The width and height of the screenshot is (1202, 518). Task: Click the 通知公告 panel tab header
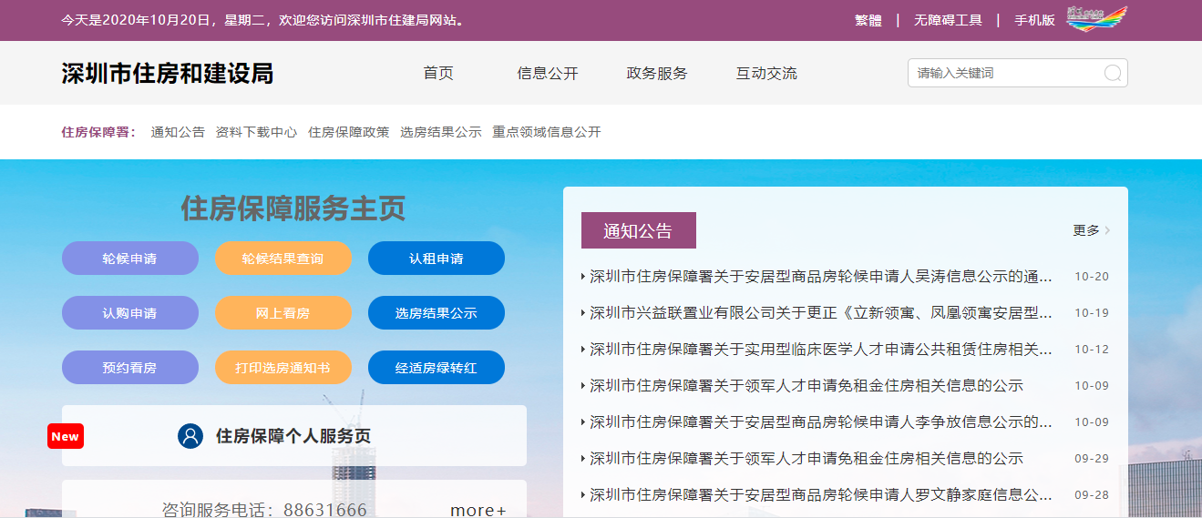click(x=639, y=230)
